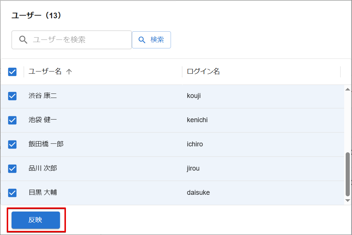Image resolution: width=352 pixels, height=235 pixels.
Task: Sort by the ログイン名 column header
Action: pos(203,72)
